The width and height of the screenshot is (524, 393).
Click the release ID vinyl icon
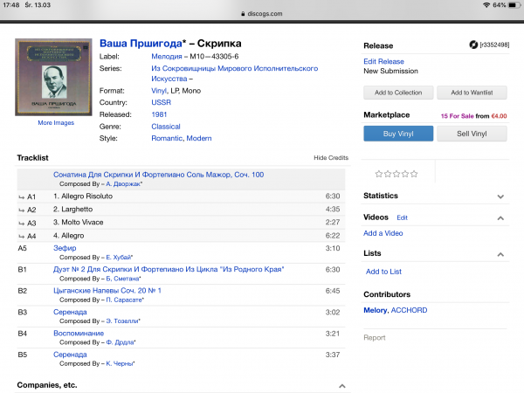(473, 45)
